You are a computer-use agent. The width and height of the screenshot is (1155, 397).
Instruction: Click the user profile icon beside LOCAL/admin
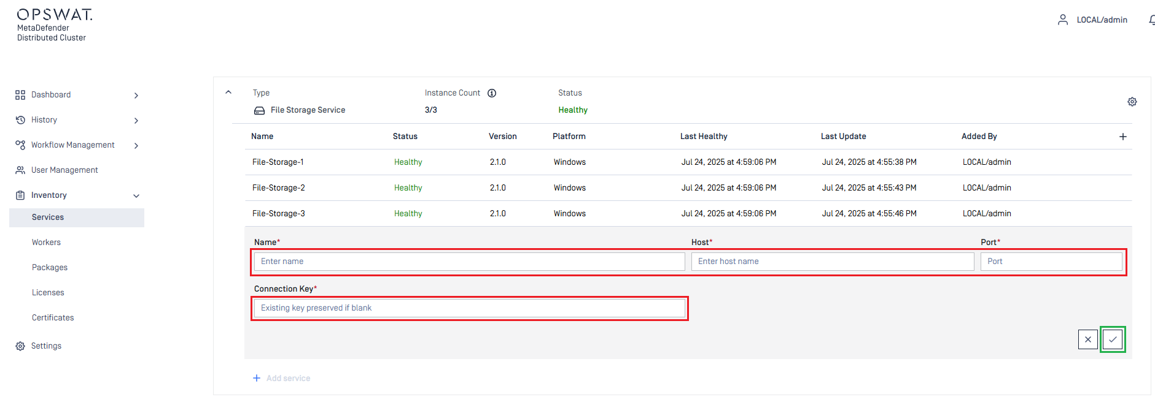[1062, 20]
